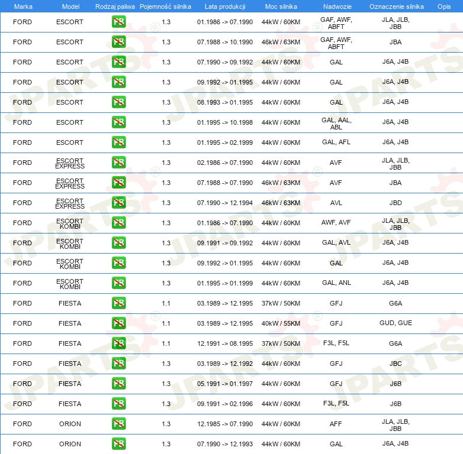Click fuel icon in Escort 01.1995 -> 02.1999 row

tap(118, 142)
